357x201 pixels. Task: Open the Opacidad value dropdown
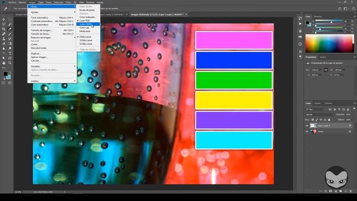coord(353,114)
